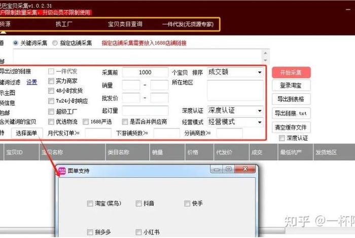Minimize the main application window
Image resolution: width=355 pixels, height=238 pixels.
tap(348, 10)
